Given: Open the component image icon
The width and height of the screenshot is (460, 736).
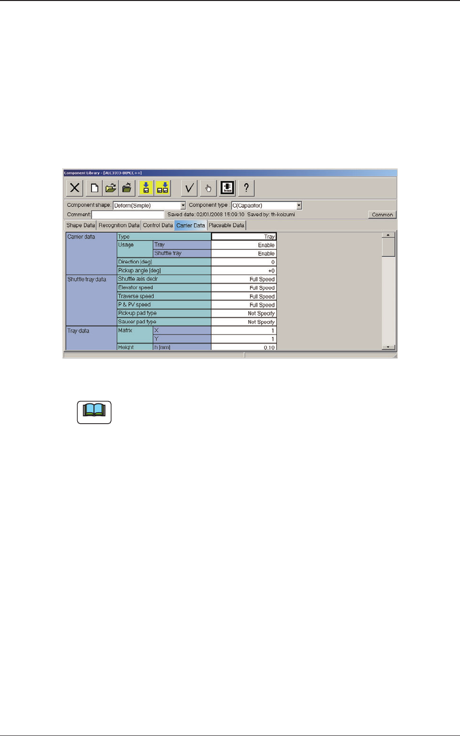Looking at the screenshot, I should coord(228,188).
